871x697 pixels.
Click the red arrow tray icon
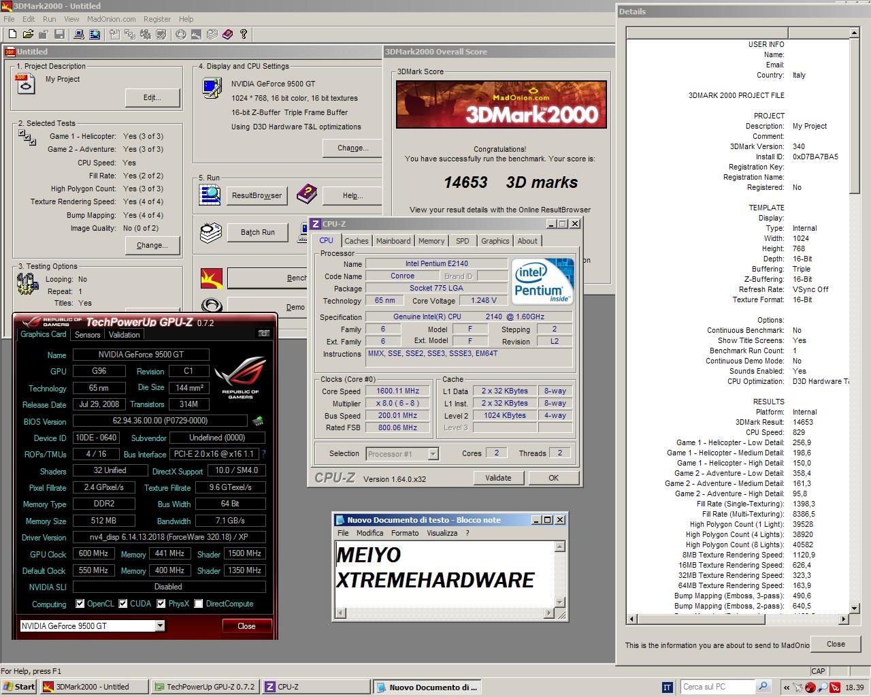[834, 687]
